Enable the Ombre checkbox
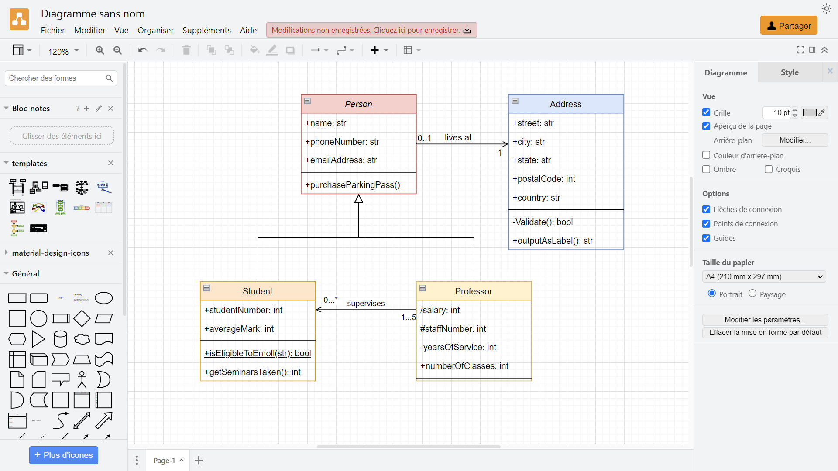The height and width of the screenshot is (471, 838). (706, 169)
